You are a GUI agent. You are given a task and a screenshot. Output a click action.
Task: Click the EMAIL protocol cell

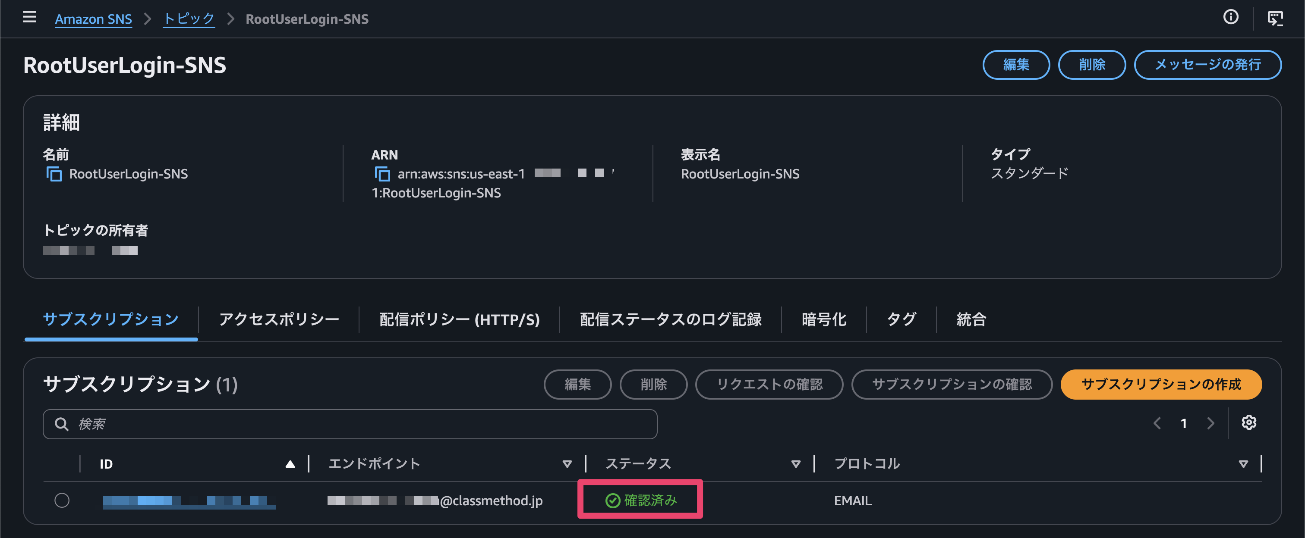[x=853, y=500]
